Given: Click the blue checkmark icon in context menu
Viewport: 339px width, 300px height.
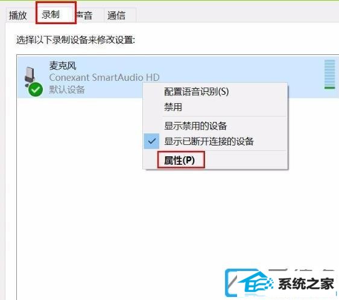Looking at the screenshot, I should (152, 141).
